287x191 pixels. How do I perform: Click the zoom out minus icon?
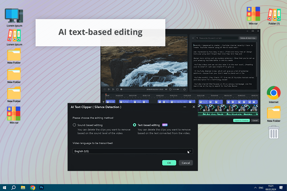pos(170,89)
